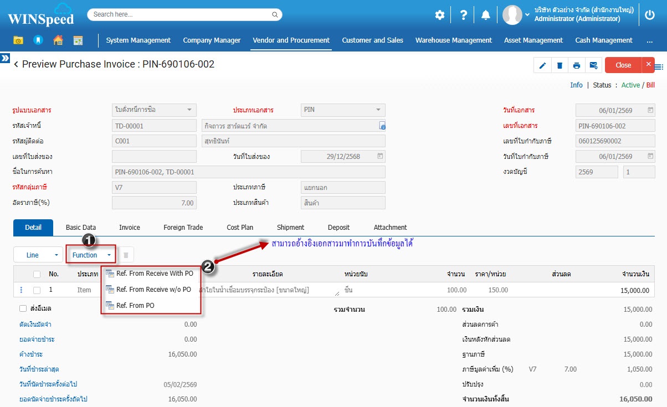Image resolution: width=667 pixels, height=407 pixels.
Task: Open the Line dropdown
Action: click(38, 255)
